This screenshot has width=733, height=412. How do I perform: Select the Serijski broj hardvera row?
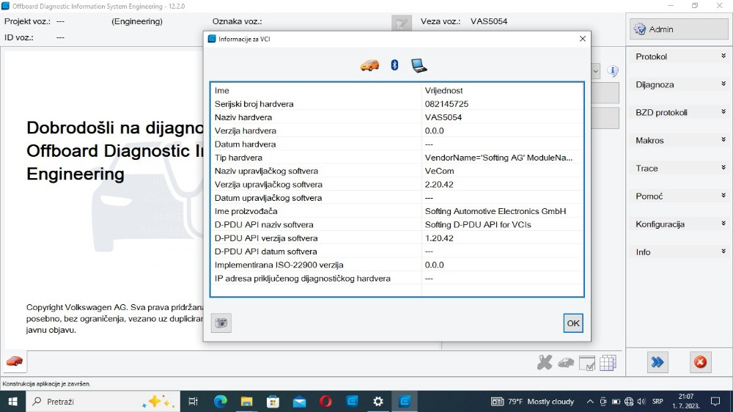[397, 104]
